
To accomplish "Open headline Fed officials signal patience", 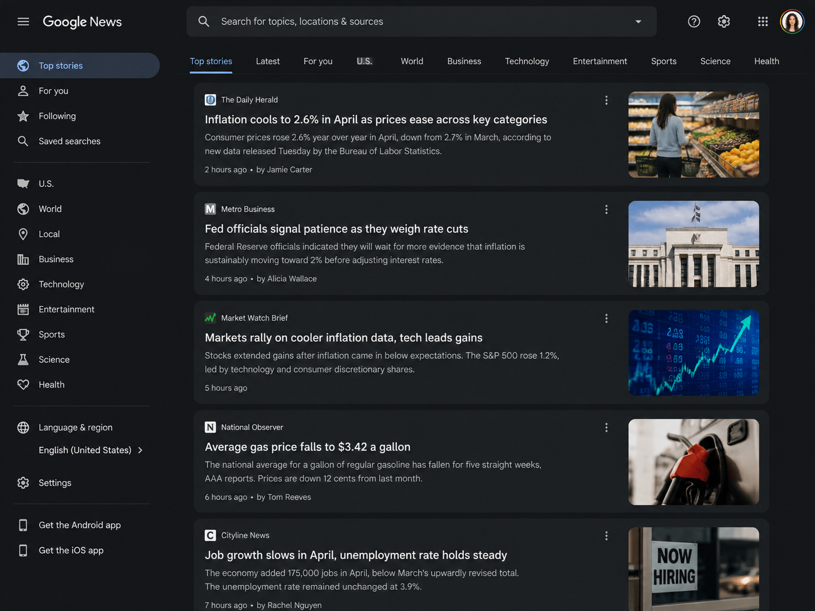I will pyautogui.click(x=337, y=228).
